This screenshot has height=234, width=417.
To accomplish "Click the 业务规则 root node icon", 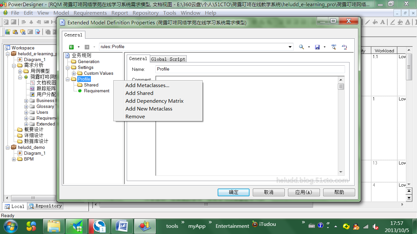I will coord(67,56).
